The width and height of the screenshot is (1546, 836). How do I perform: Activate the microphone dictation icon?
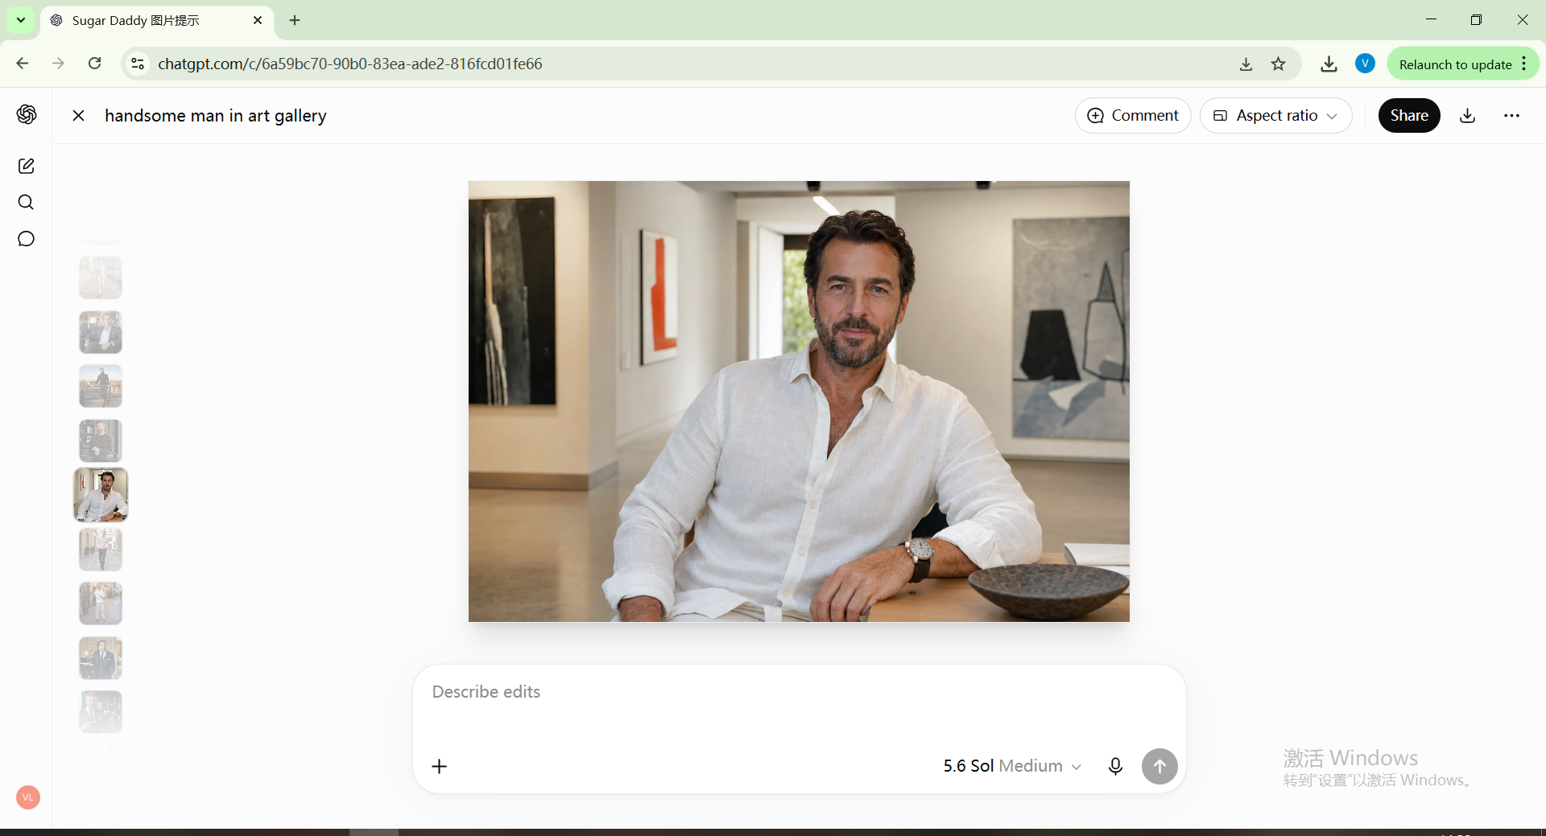(1115, 766)
